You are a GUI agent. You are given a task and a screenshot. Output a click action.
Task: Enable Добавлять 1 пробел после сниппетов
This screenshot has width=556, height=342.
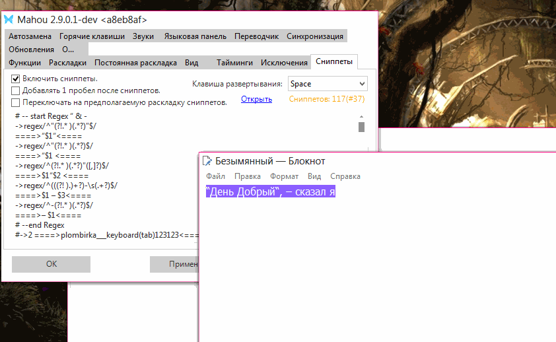coord(15,90)
